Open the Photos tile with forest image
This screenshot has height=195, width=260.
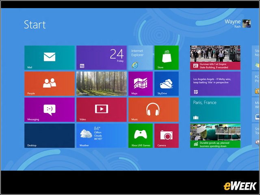pyautogui.click(x=101, y=83)
